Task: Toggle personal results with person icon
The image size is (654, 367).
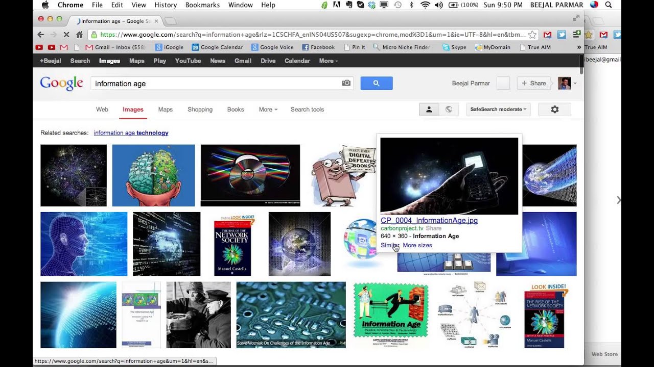Action: [x=429, y=109]
